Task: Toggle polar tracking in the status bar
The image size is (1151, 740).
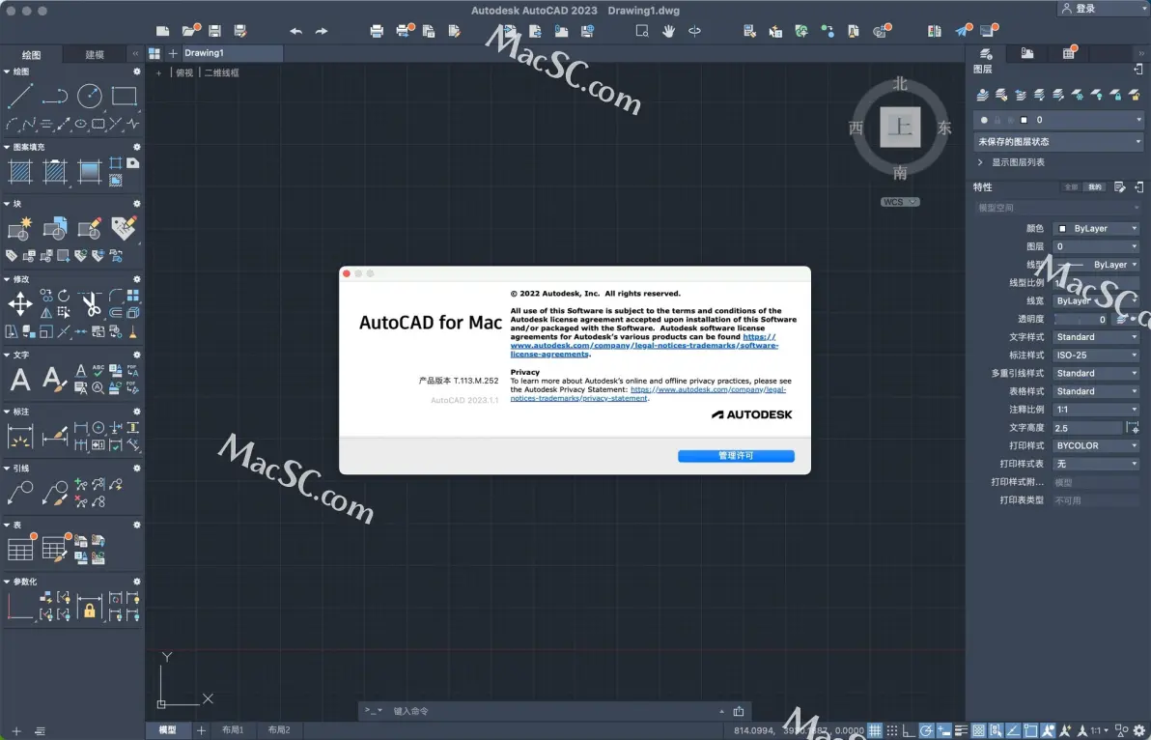Action: point(926,730)
